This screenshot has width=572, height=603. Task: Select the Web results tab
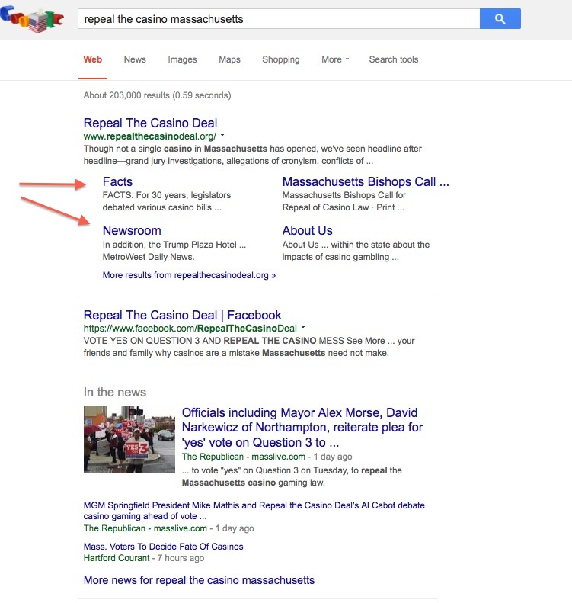pos(93,59)
